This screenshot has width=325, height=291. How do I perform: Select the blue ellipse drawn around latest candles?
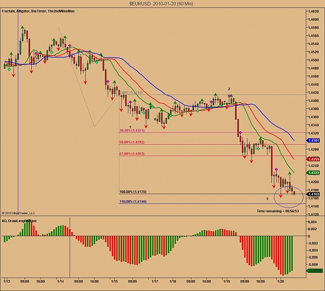tap(289, 197)
